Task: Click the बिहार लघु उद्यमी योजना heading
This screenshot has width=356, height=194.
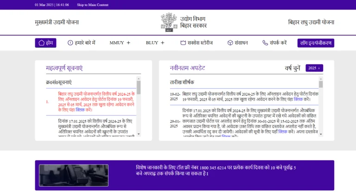Action: pos(311,22)
